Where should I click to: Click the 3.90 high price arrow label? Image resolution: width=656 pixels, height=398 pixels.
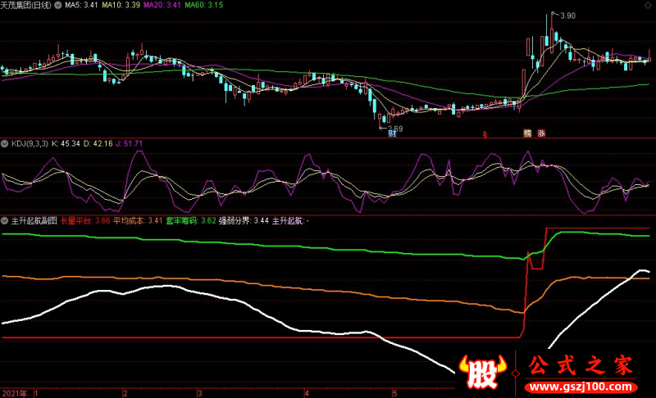(563, 16)
